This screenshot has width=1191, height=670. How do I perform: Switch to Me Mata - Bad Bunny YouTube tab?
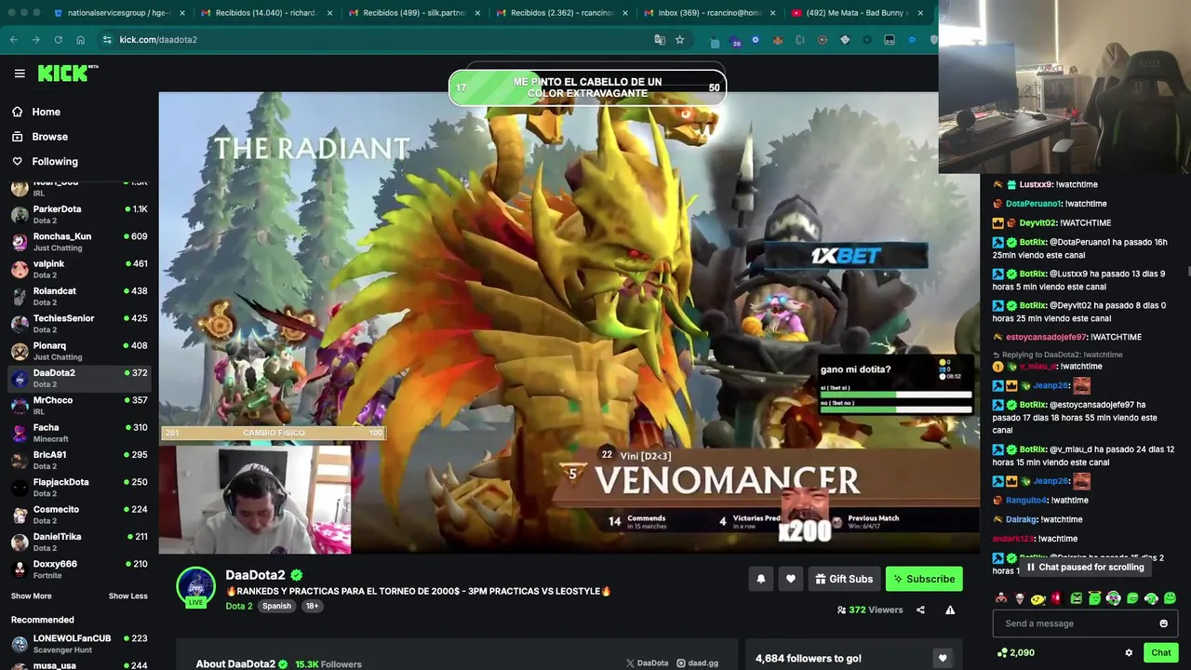(857, 13)
